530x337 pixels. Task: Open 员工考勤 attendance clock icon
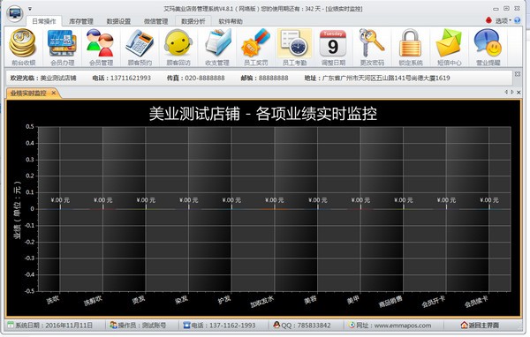click(x=294, y=47)
